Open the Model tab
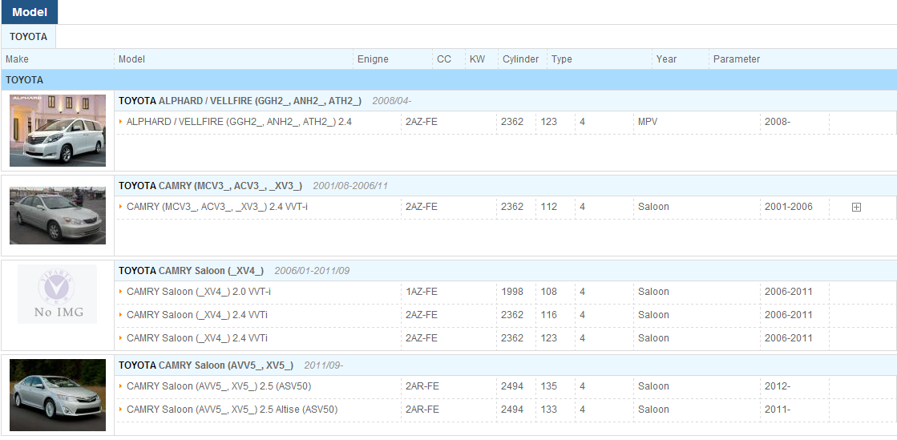 (29, 12)
